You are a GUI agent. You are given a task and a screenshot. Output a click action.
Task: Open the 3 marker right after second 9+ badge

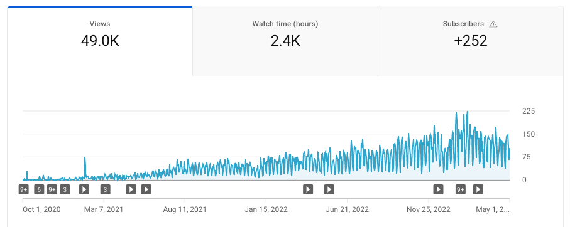[65, 189]
